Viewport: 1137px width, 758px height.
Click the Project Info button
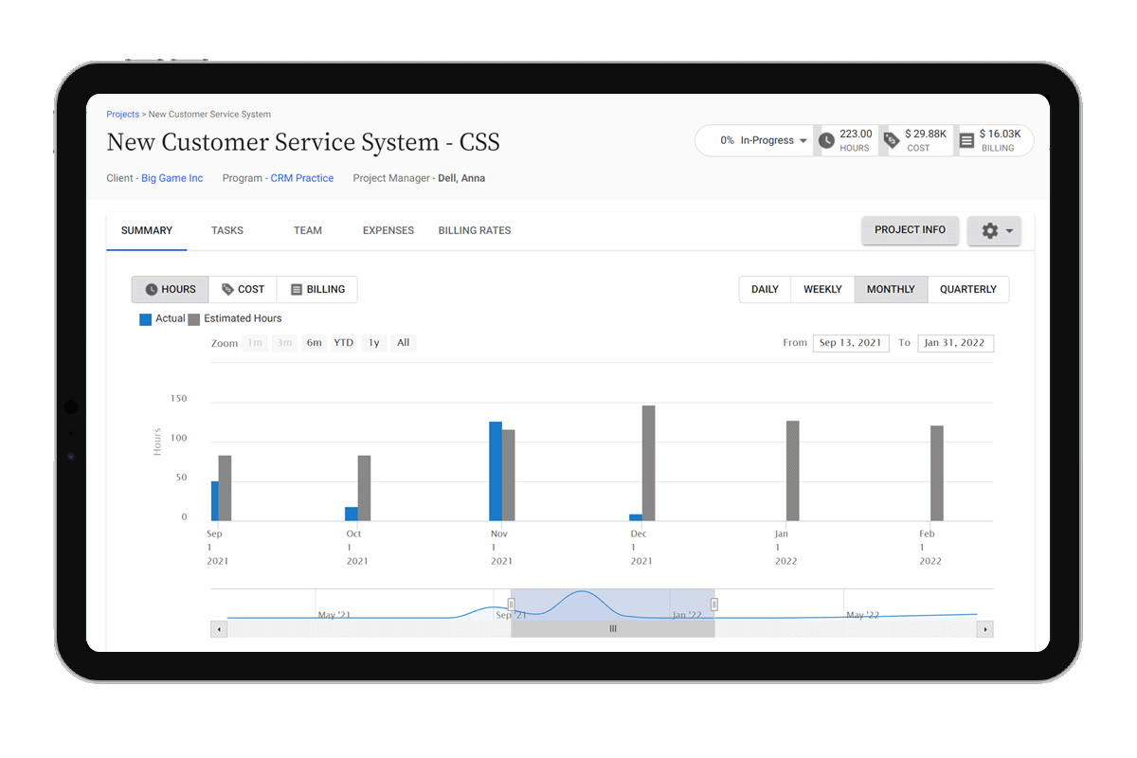pyautogui.click(x=911, y=230)
